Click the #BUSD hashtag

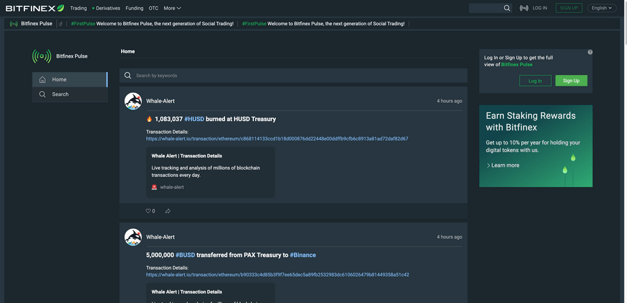tap(185, 255)
